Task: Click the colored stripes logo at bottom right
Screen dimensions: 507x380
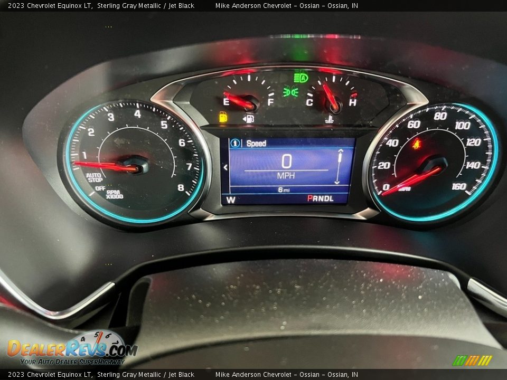Action: [472, 360]
